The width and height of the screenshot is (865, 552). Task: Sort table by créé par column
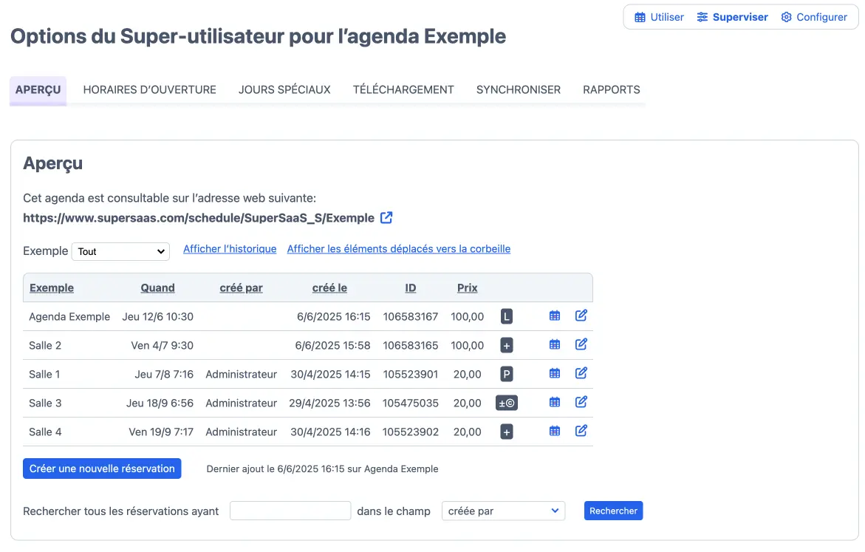pyautogui.click(x=241, y=287)
